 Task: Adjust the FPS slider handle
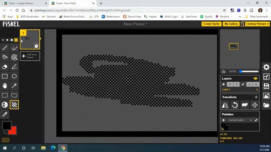click(x=240, y=71)
